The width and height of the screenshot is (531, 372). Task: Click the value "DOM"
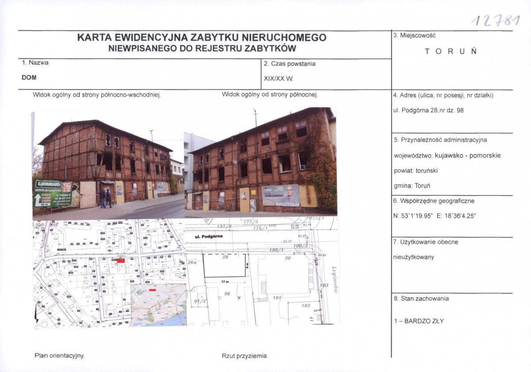(29, 77)
